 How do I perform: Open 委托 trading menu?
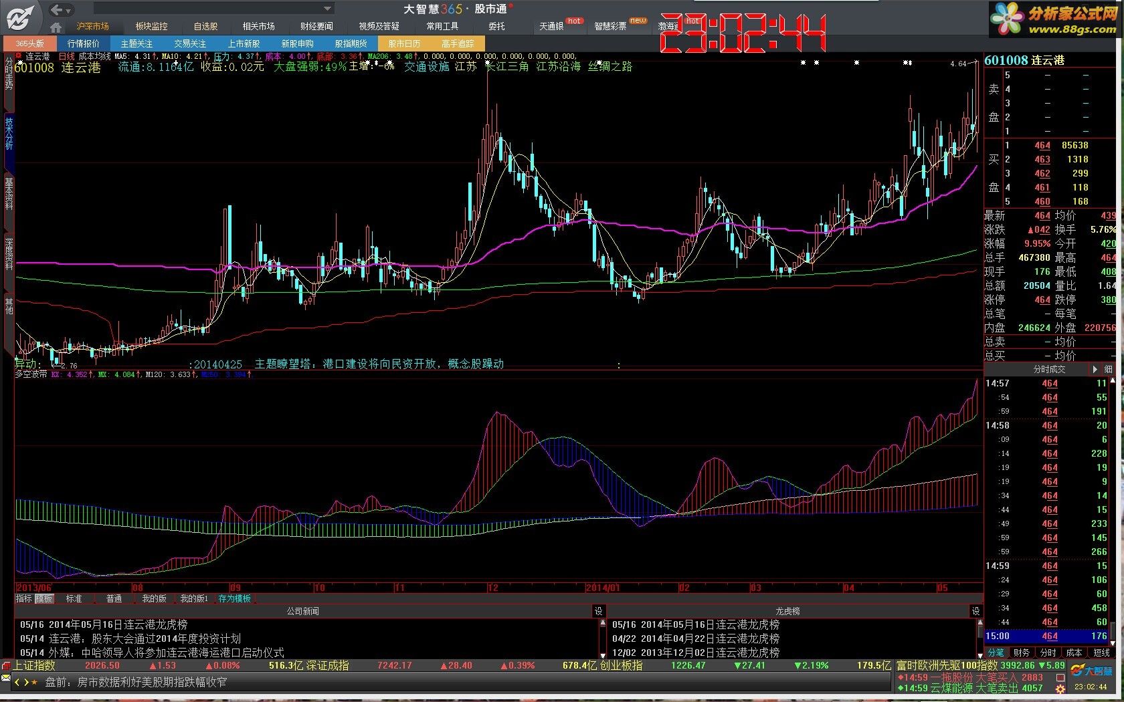496,27
